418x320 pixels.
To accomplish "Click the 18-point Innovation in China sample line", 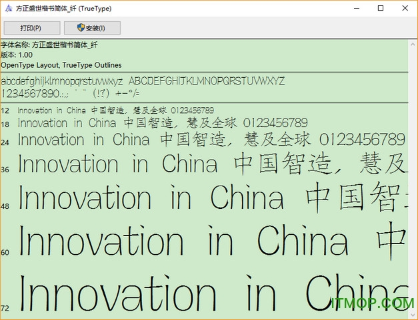I will 162,123.
